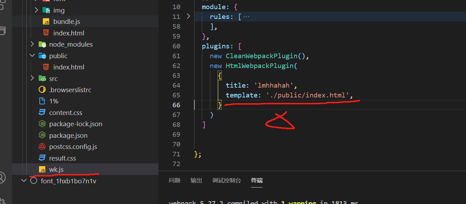Image resolution: width=466 pixels, height=204 pixels.
Task: Click the node_modules folder icon
Action: 42,45
